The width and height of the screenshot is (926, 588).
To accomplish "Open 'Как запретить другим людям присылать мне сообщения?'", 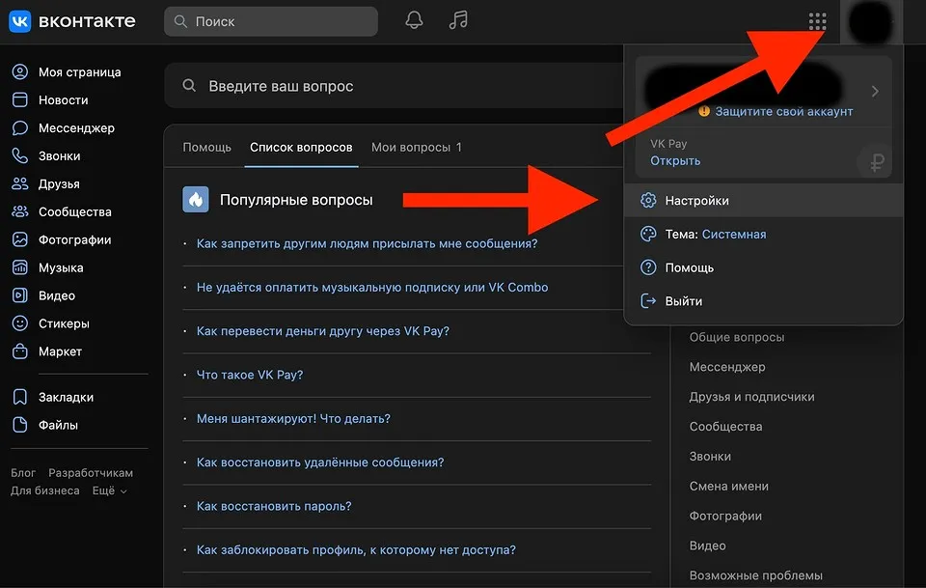I will (368, 243).
